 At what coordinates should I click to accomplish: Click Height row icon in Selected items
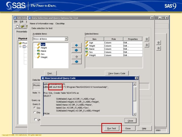click(87, 46)
